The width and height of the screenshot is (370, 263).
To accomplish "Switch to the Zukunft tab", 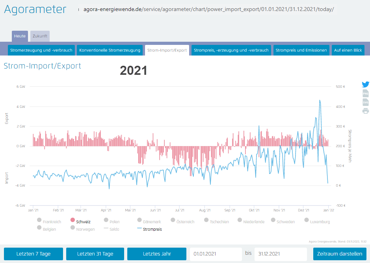I will click(x=40, y=36).
